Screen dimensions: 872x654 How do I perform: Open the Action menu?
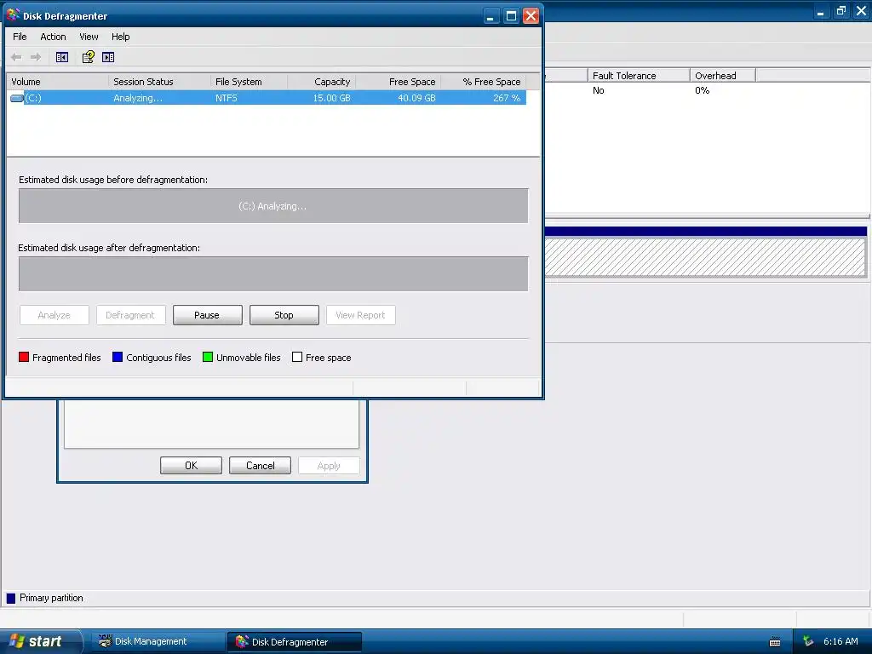[53, 37]
